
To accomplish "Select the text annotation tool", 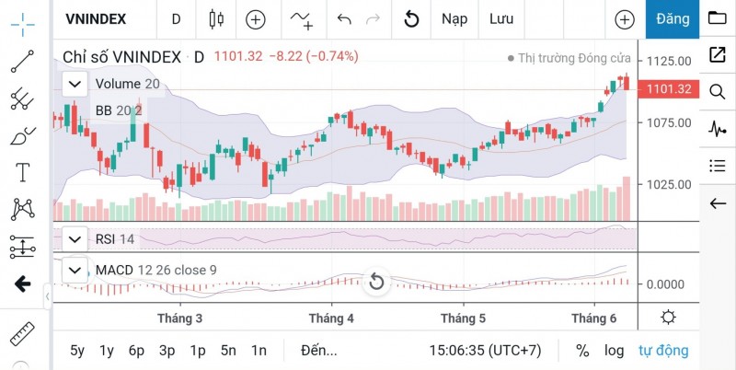I will (x=22, y=173).
